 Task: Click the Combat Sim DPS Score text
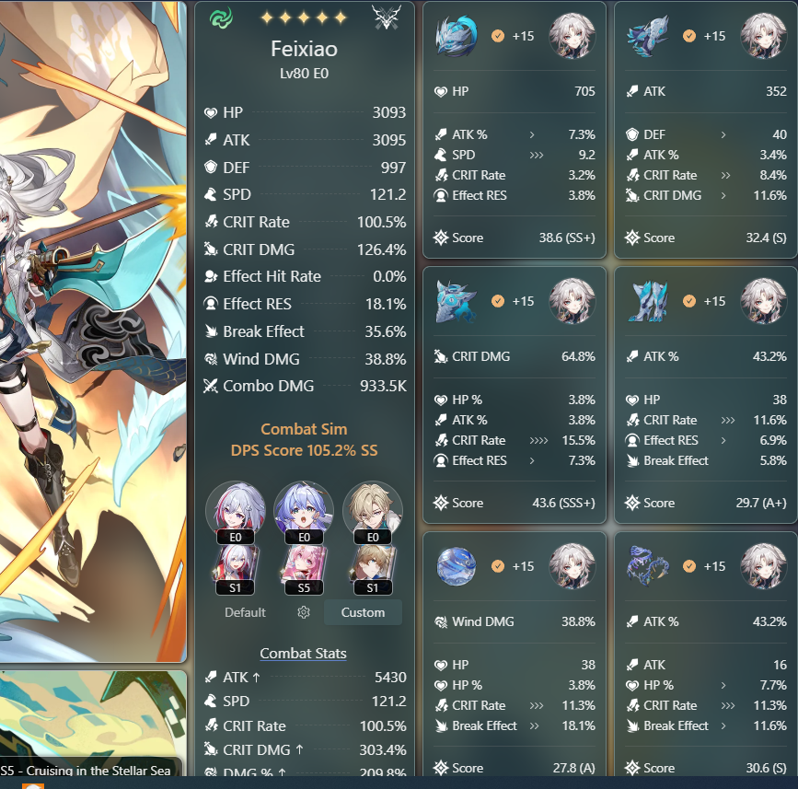304,440
